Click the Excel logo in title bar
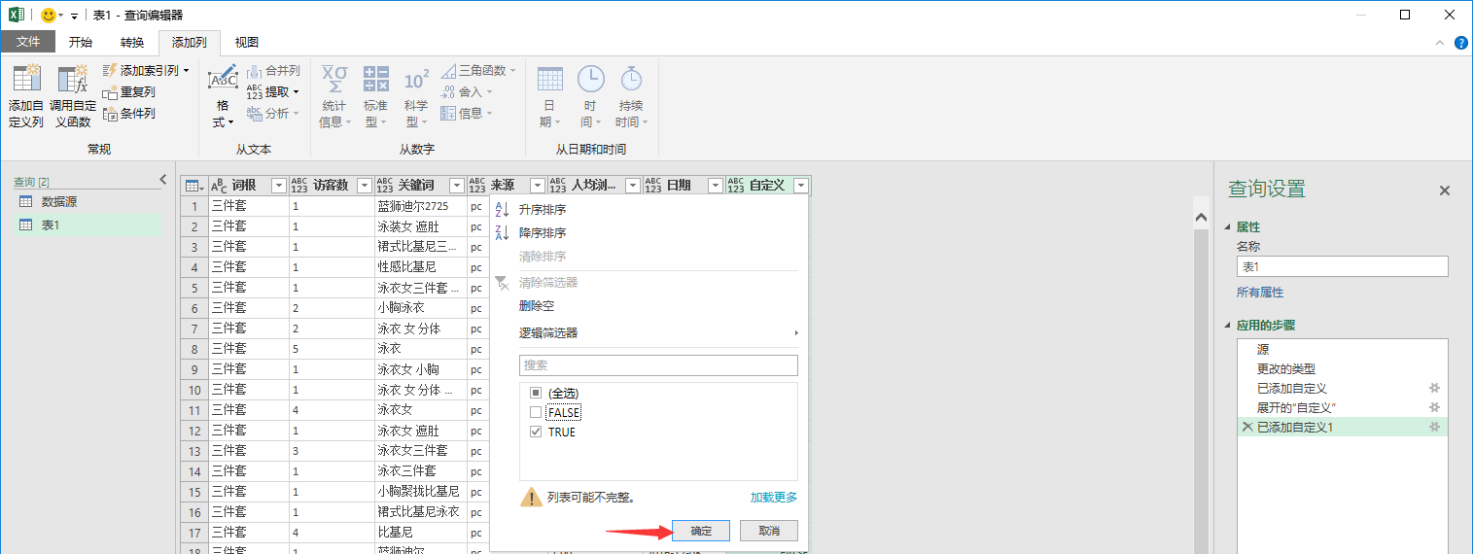1473x554 pixels. pos(17,15)
